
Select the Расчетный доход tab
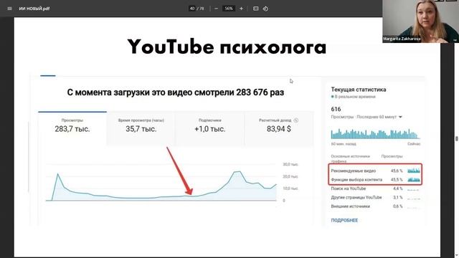(279, 128)
